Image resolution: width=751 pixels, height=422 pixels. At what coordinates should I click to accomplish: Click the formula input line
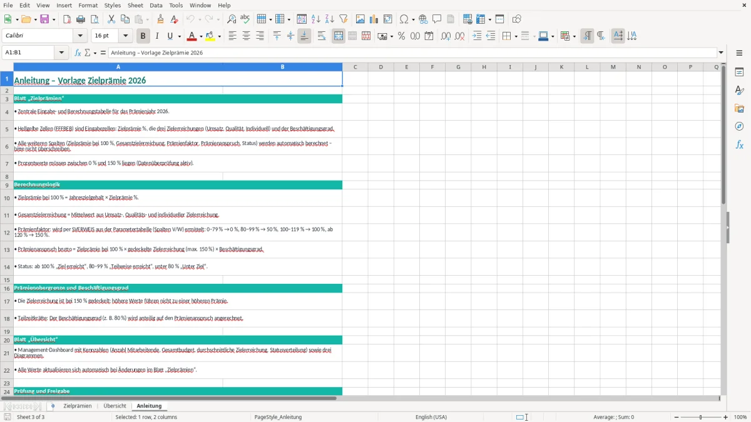[413, 53]
